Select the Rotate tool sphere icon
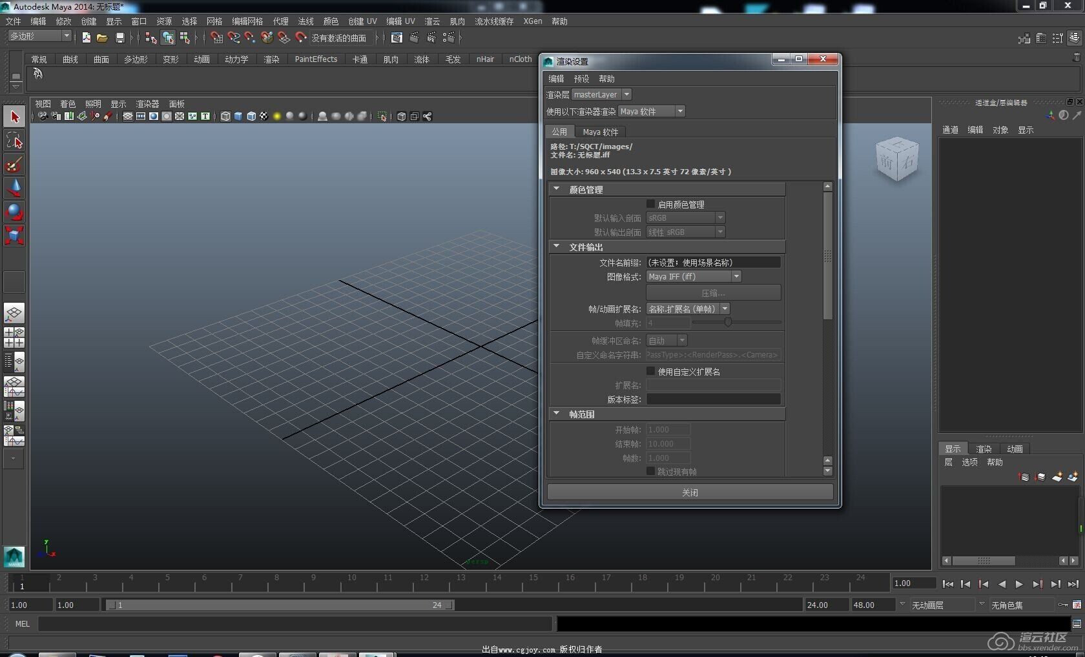The width and height of the screenshot is (1085, 657). [x=14, y=212]
